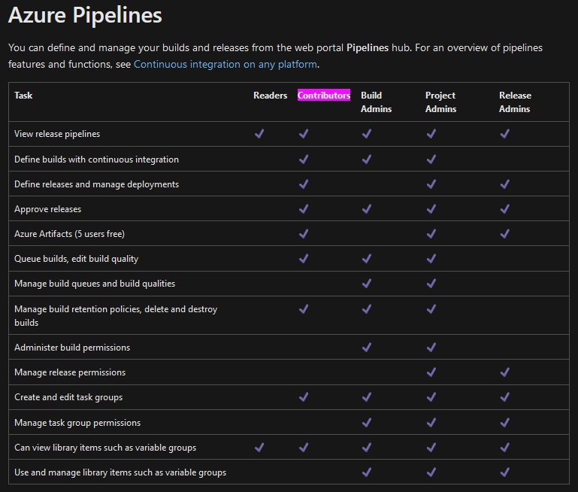Open the Continuous integration on any platform link

coord(225,64)
